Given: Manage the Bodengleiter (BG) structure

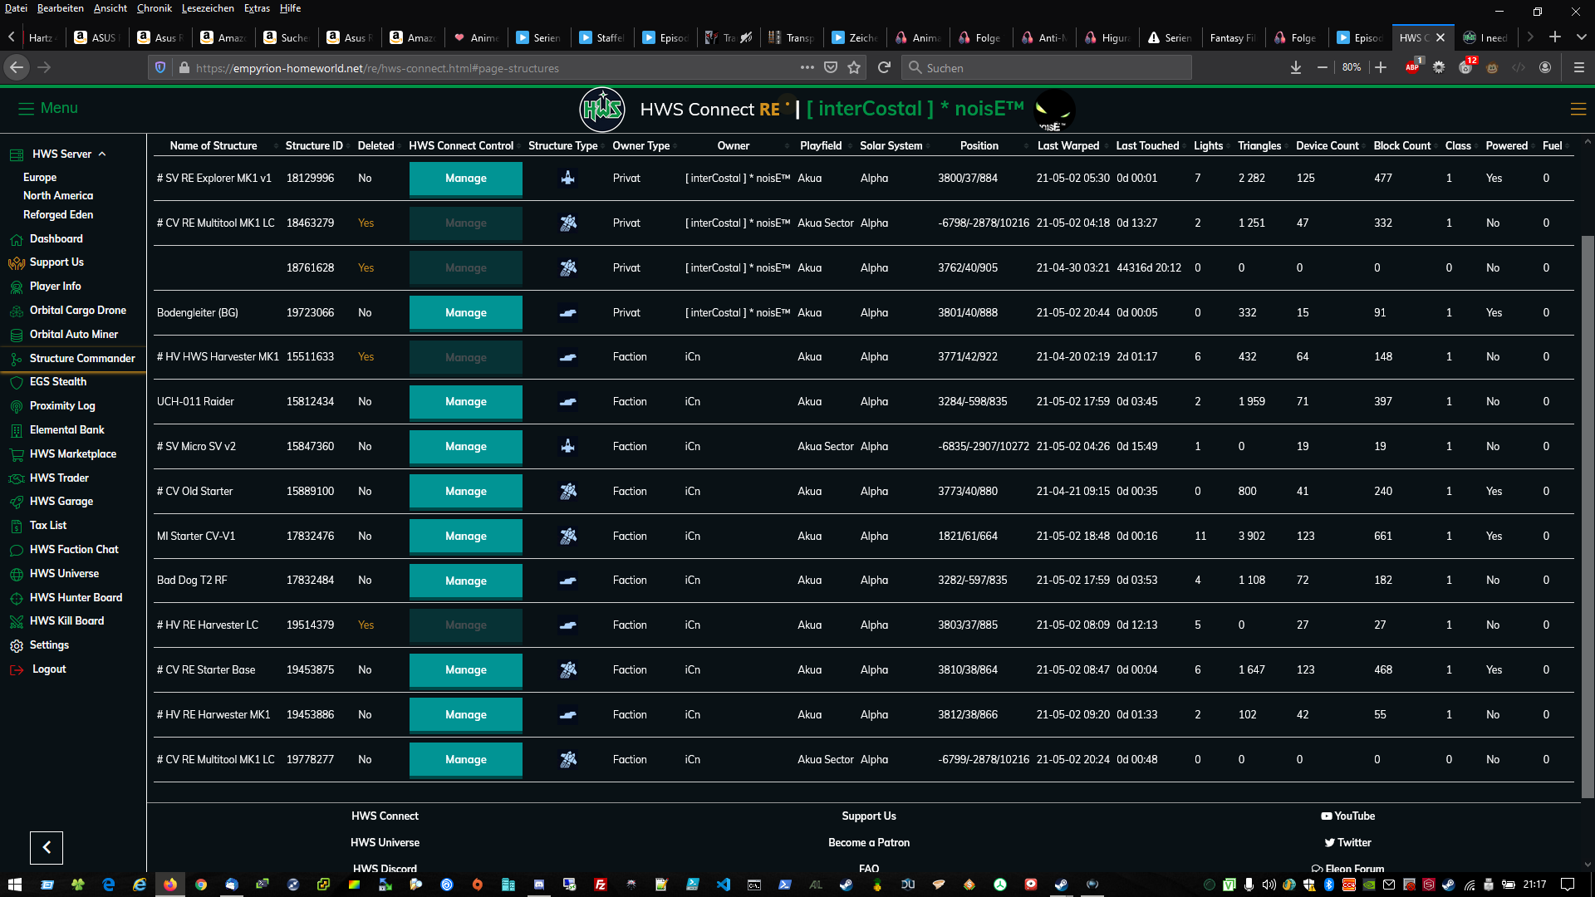Looking at the screenshot, I should coord(466,313).
